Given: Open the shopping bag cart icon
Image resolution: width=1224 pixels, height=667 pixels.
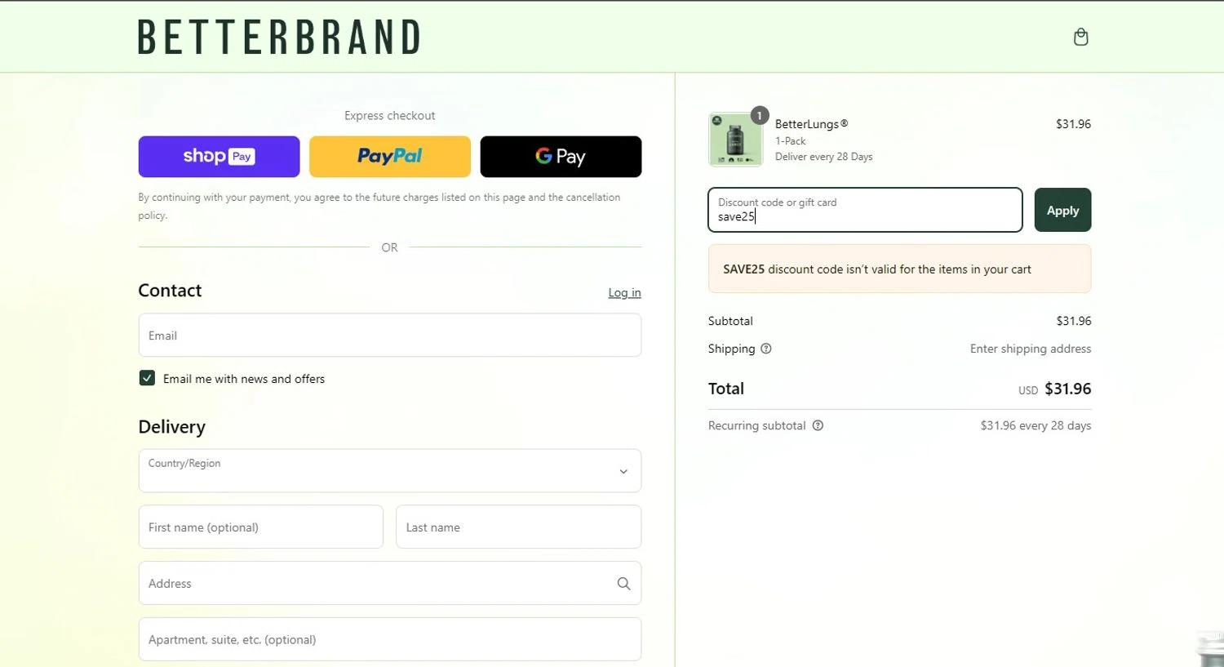Looking at the screenshot, I should coord(1080,37).
